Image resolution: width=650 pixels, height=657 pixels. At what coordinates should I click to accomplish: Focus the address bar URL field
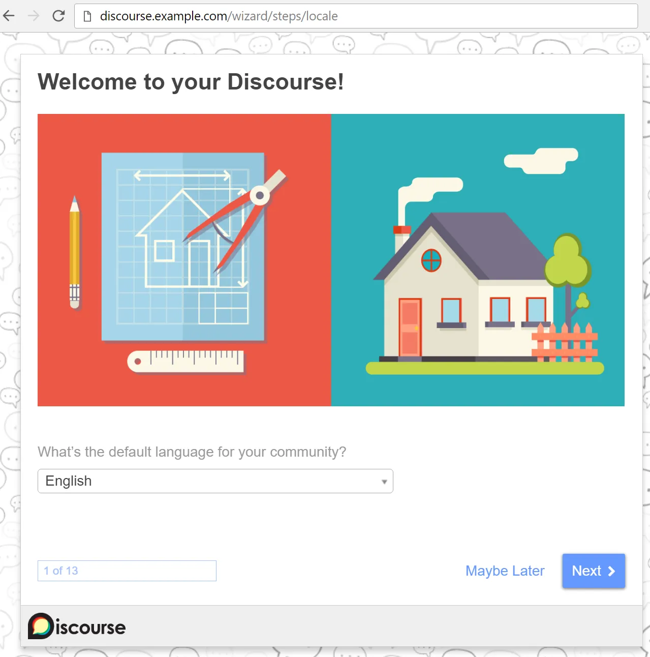[x=356, y=16]
